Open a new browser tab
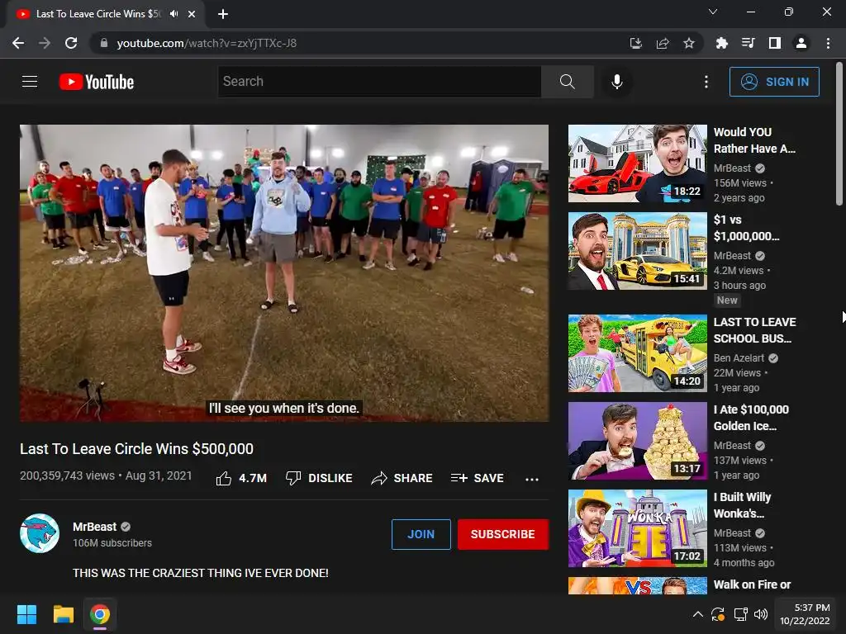 pos(223,14)
